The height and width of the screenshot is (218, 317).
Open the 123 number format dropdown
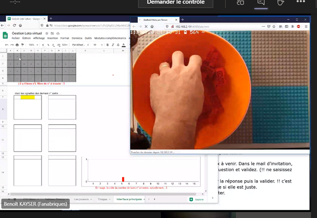click(65, 45)
